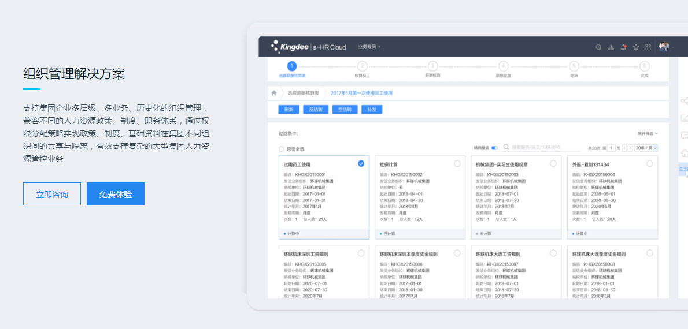Click the 反结转 button

click(x=316, y=110)
